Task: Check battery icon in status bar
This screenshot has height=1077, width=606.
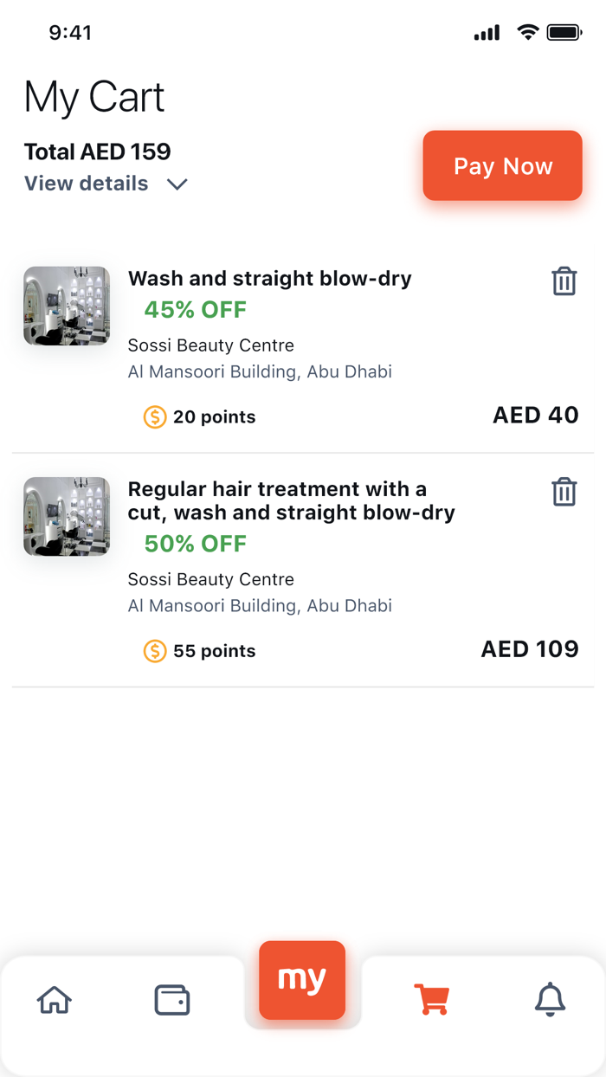Action: (x=564, y=33)
